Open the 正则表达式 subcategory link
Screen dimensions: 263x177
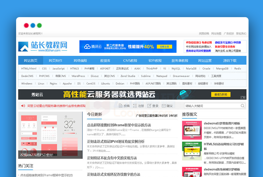point(122,69)
